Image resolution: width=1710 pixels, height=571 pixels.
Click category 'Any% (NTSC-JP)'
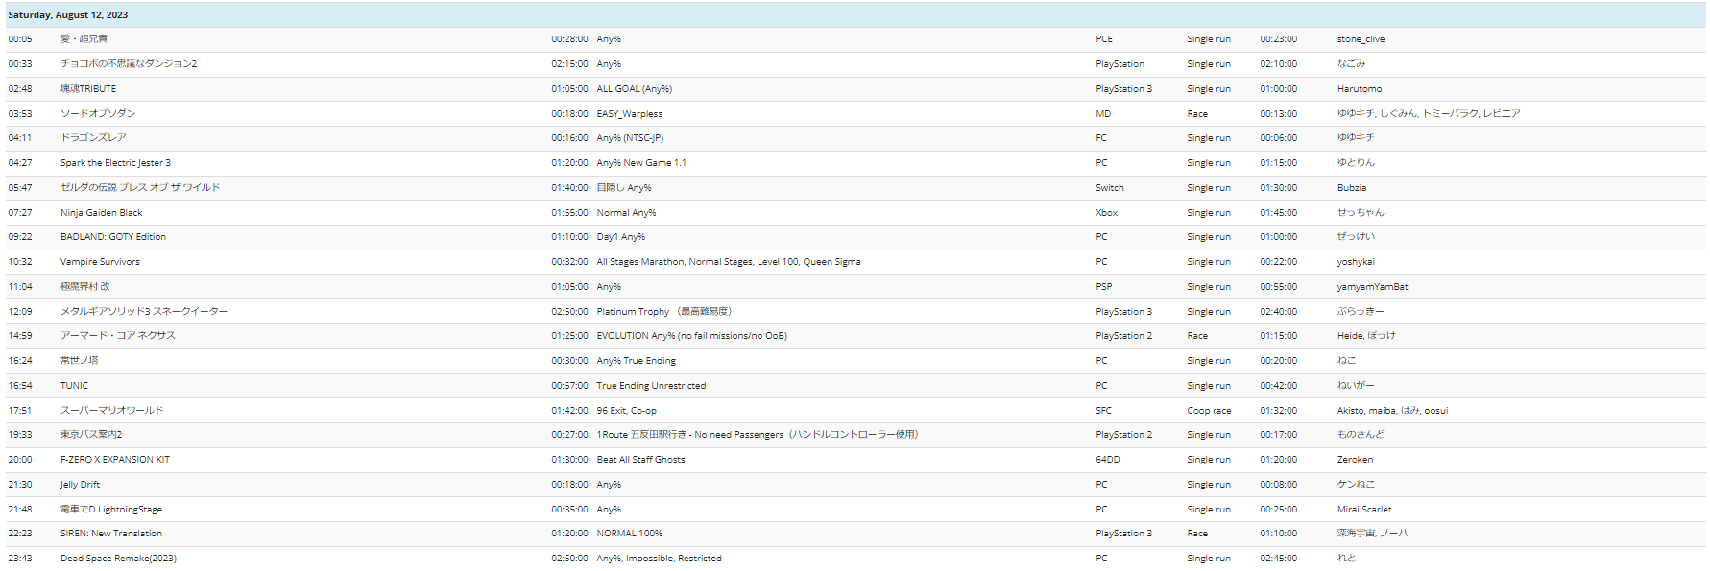coord(630,138)
